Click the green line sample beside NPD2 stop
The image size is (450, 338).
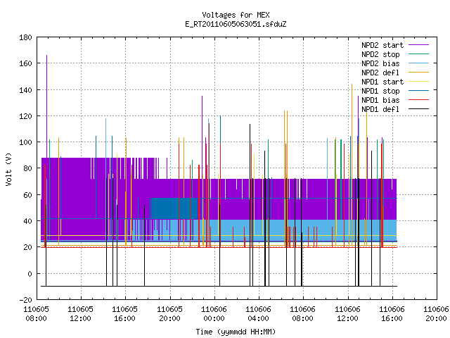point(418,54)
